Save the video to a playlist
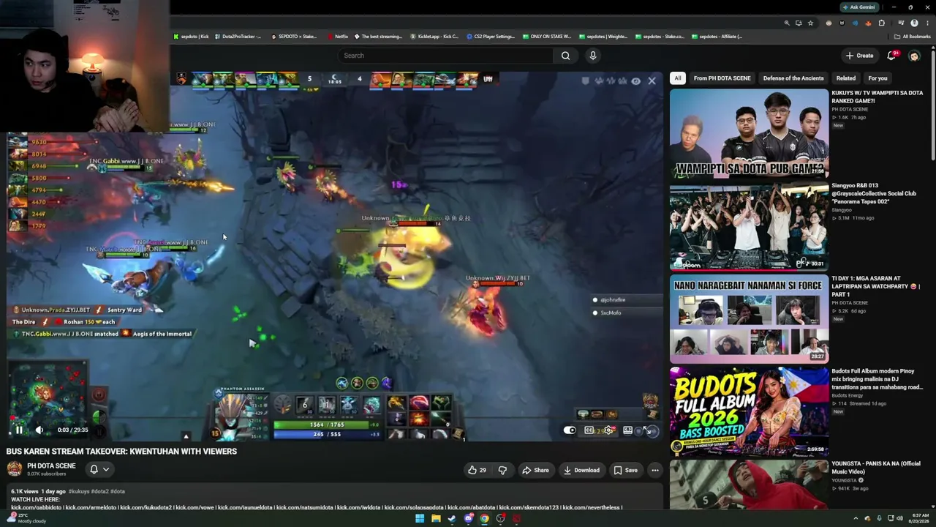Screen dimensions: 936x527 pos(625,470)
